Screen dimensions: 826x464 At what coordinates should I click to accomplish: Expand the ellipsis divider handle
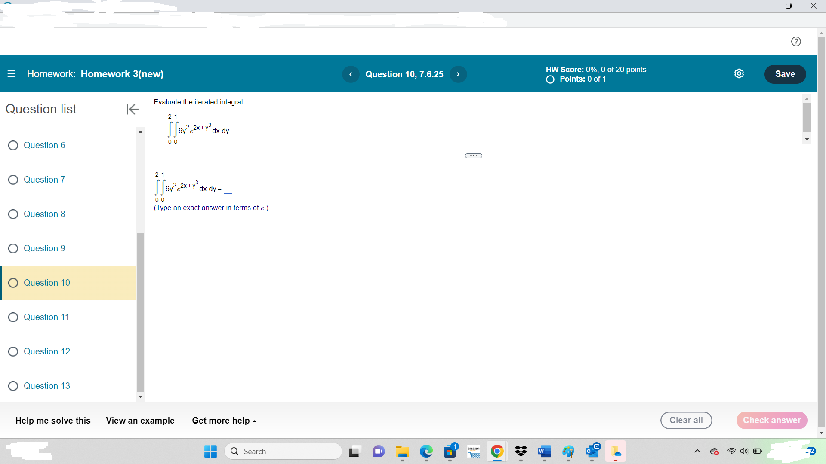click(x=473, y=156)
